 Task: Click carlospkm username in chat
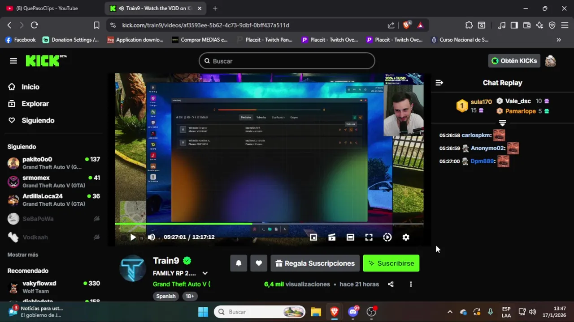coord(477,135)
